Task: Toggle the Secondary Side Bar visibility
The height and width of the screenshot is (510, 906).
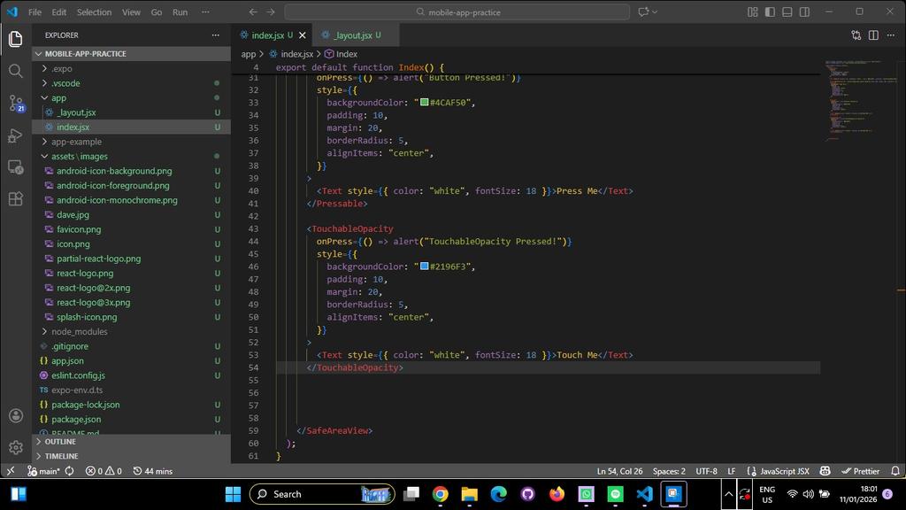Action: point(804,12)
